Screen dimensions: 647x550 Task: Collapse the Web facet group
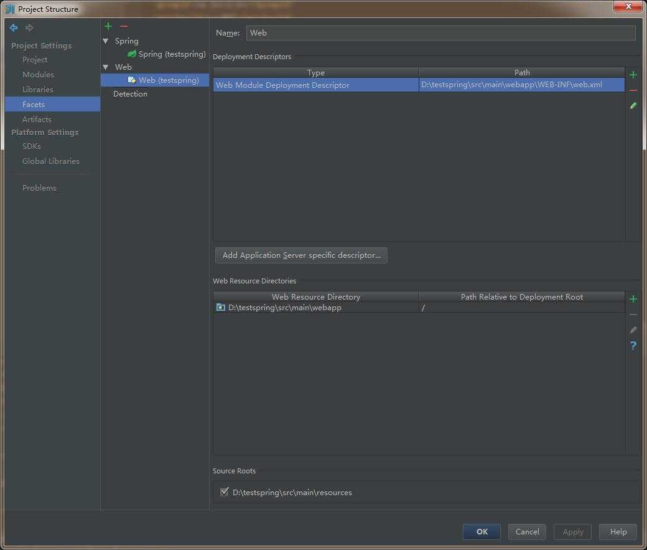click(106, 67)
